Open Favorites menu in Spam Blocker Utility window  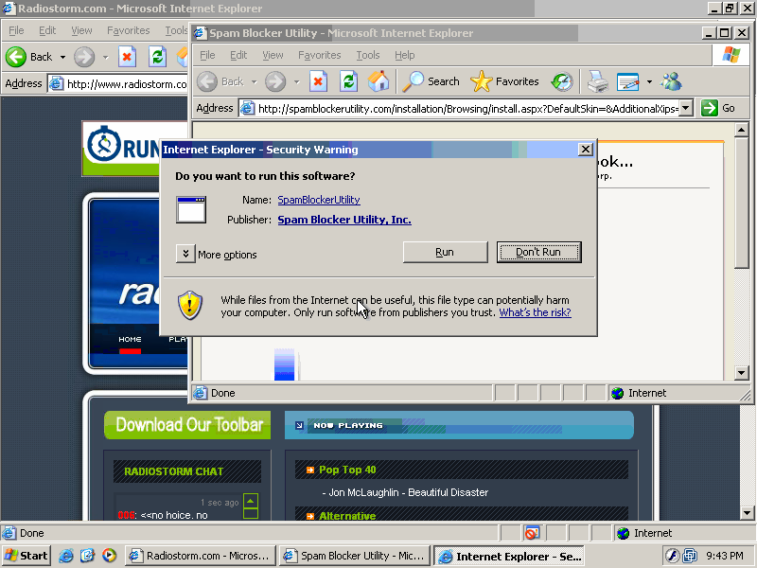[x=320, y=55]
